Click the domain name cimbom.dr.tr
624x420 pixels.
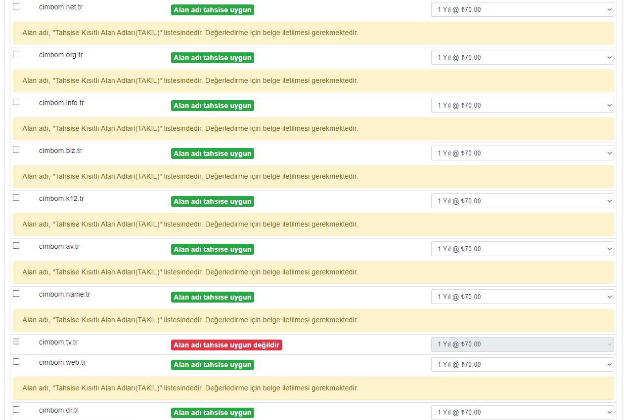59,410
